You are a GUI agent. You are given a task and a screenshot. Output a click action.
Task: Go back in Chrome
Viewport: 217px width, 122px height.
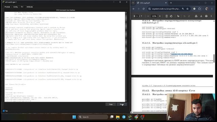134,9
